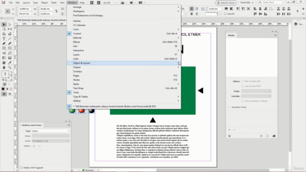
Task: Click the 4.233 mm stroke value field
Action: [215, 9]
